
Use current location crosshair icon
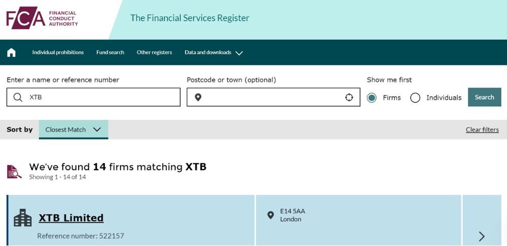tap(349, 97)
